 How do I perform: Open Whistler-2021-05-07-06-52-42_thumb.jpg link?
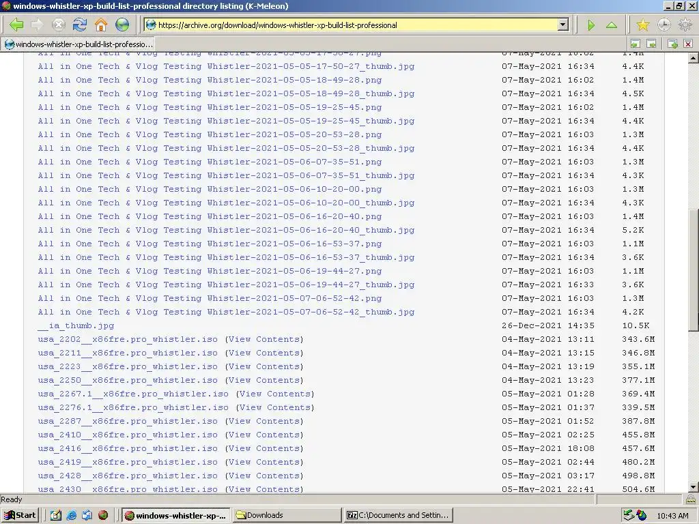pyautogui.click(x=226, y=312)
